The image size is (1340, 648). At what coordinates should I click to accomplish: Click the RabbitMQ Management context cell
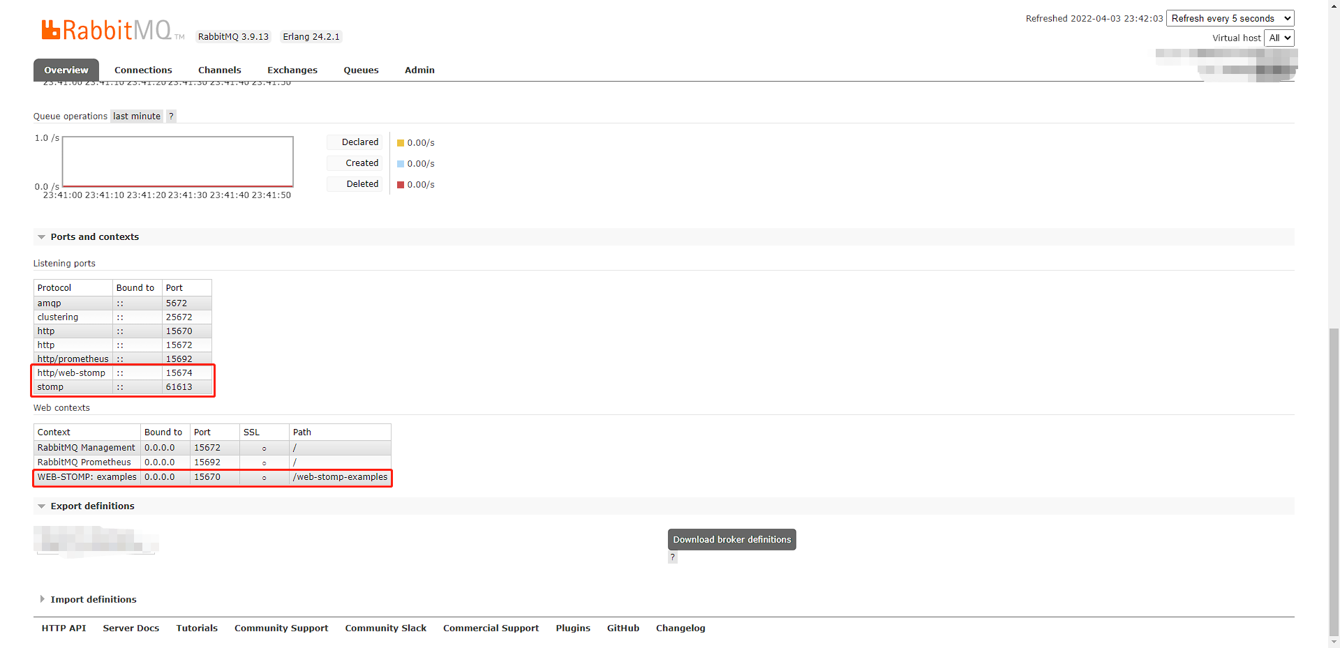coord(87,448)
